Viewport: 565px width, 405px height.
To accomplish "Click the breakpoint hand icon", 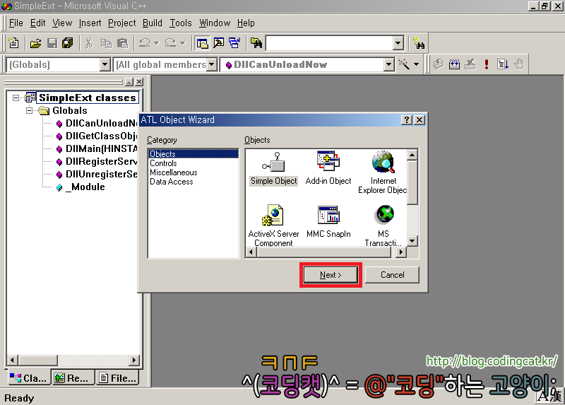I will click(519, 64).
